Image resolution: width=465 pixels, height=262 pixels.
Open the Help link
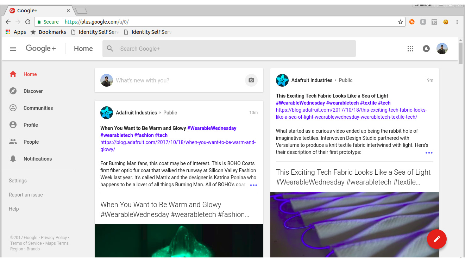(14, 209)
